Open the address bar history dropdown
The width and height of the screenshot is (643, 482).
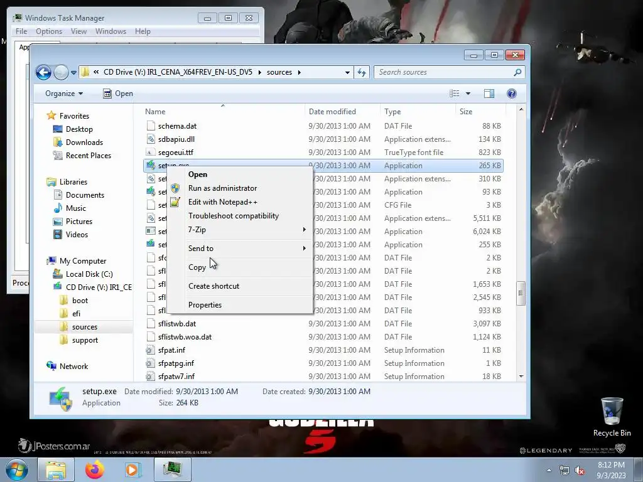[x=347, y=72]
